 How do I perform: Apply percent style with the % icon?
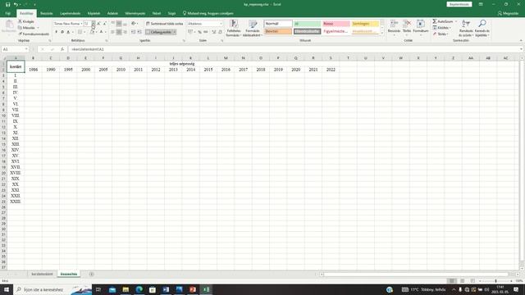tap(199, 32)
